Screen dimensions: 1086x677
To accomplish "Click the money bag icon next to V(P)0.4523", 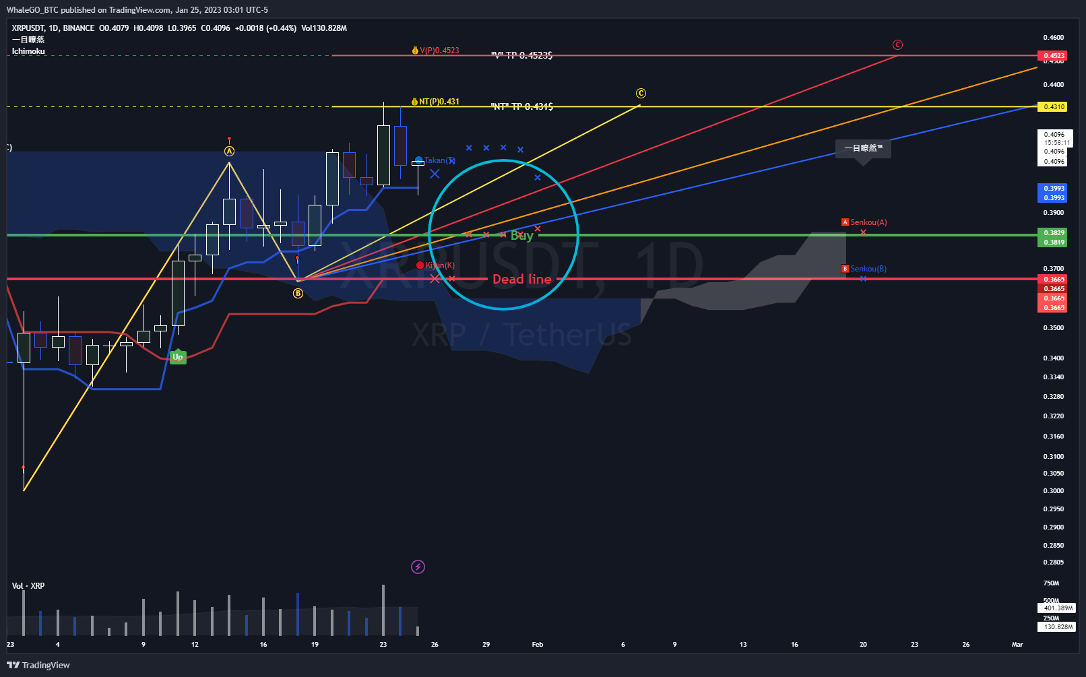I will pyautogui.click(x=415, y=51).
